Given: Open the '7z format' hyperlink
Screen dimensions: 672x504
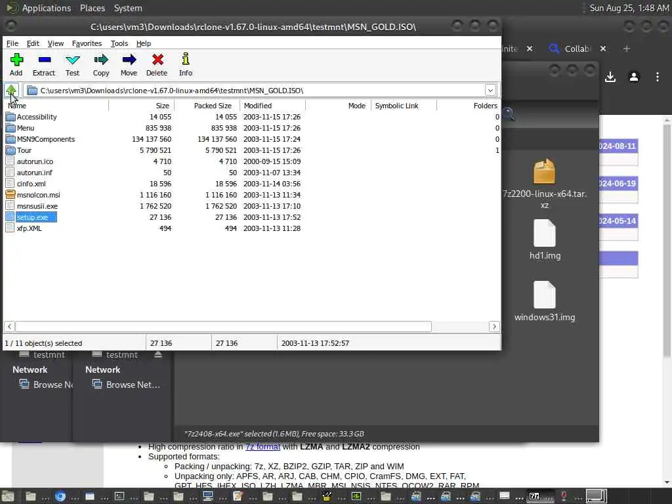Looking at the screenshot, I should pyautogui.click(x=262, y=446).
